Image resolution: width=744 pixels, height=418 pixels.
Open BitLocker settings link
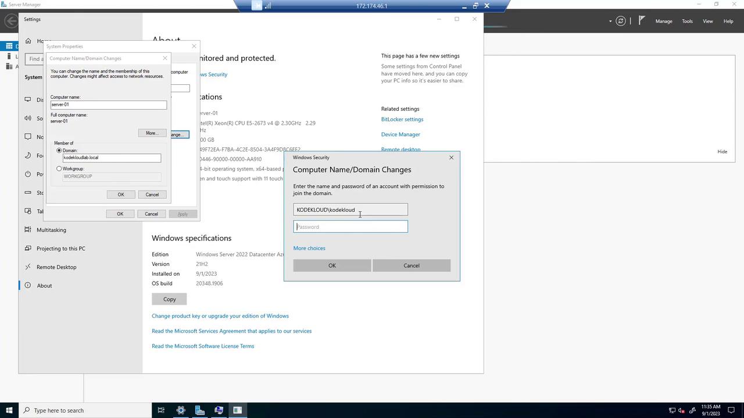click(x=402, y=119)
